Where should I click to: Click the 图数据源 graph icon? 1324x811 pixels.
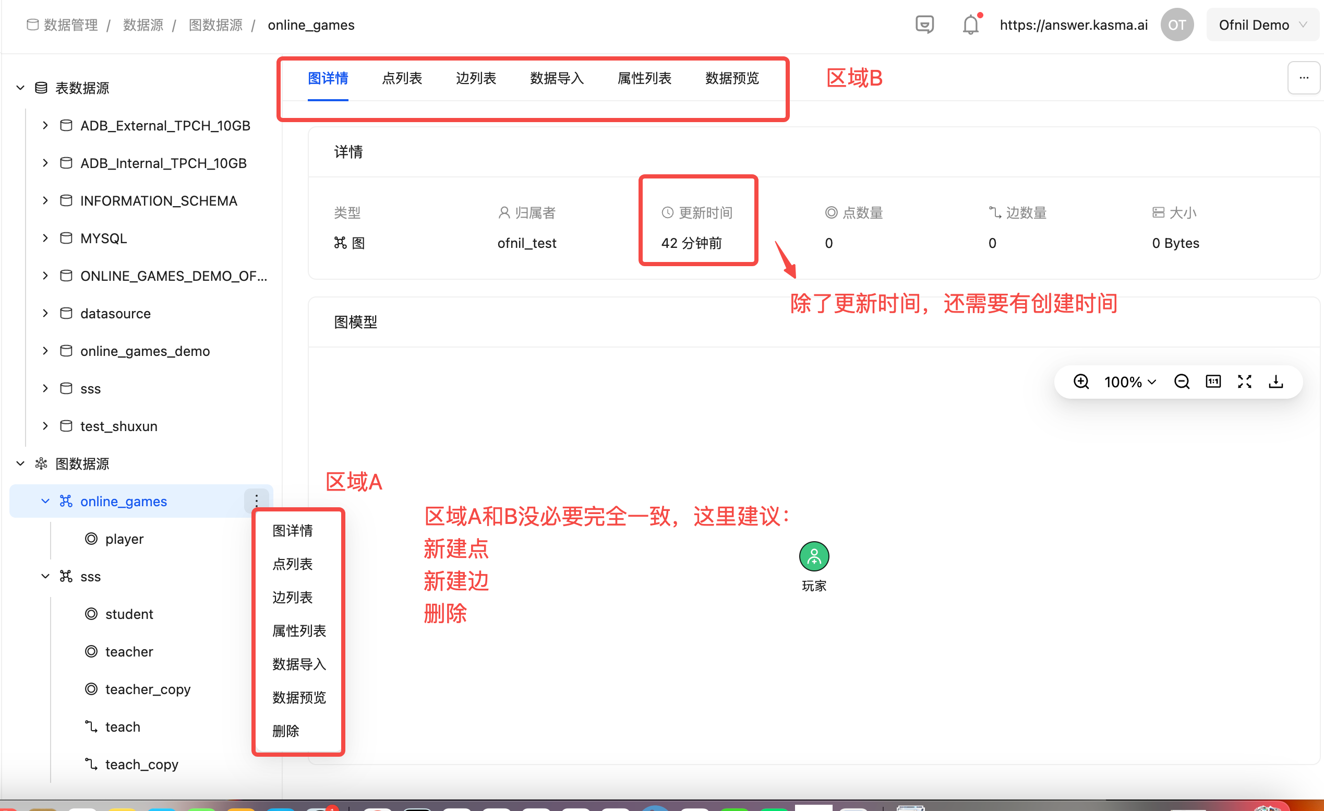pyautogui.click(x=41, y=463)
